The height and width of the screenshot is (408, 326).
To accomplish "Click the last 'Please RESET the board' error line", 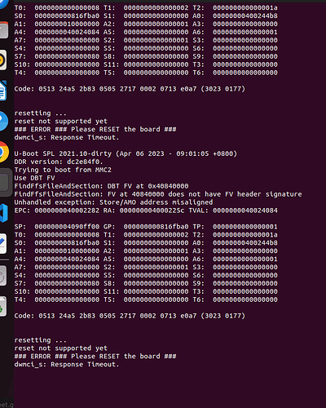I will click(x=95, y=357).
